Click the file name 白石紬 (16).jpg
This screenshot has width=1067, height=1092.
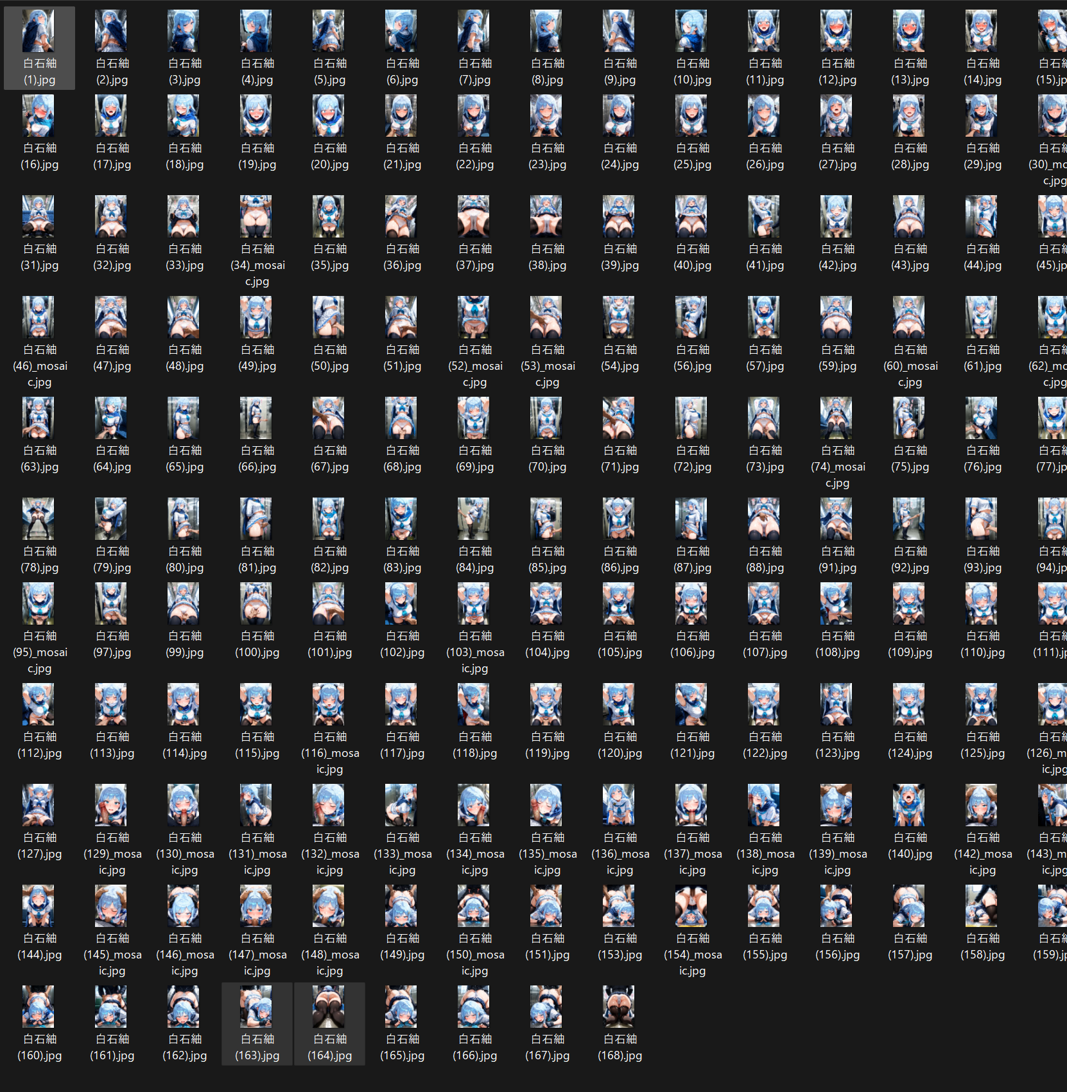[39, 156]
